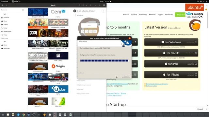Open Download previous versions link

point(157,84)
